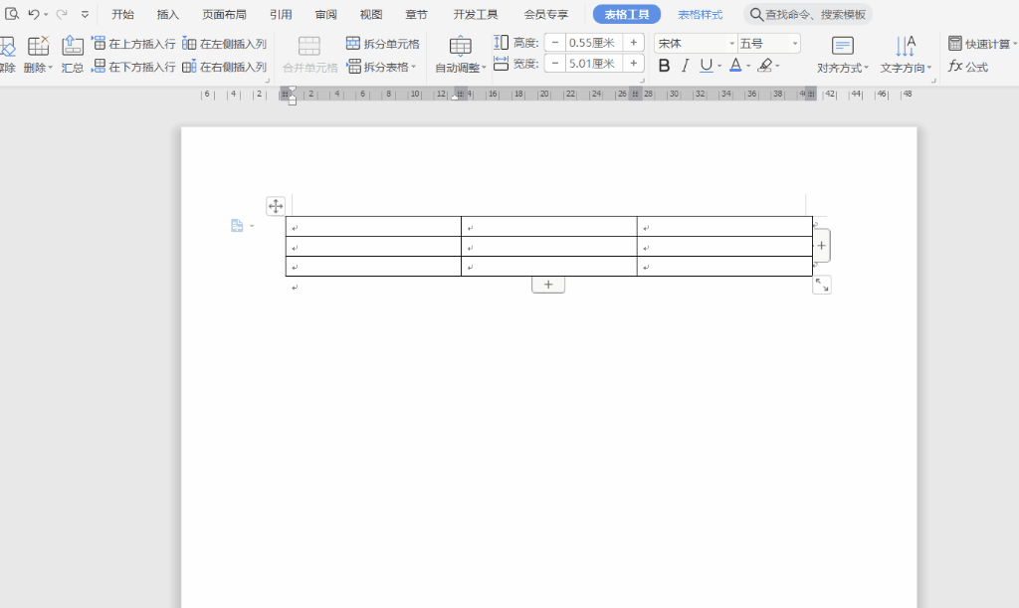Screen dimensions: 1019x608
Task: Expand the font color options arrow
Action: tap(748, 67)
